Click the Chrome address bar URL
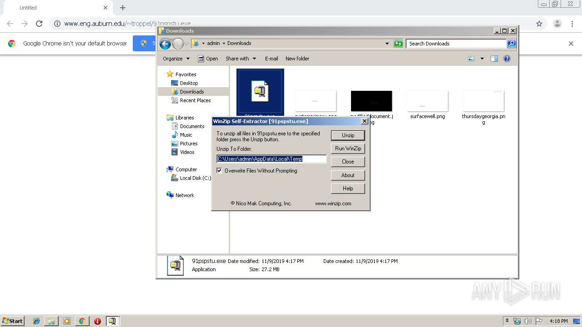Screen dimensions: 582x327 coord(127,24)
